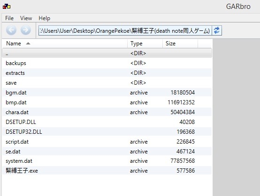Select the backups folder
The height and width of the screenshot is (196, 260).
[107, 63]
